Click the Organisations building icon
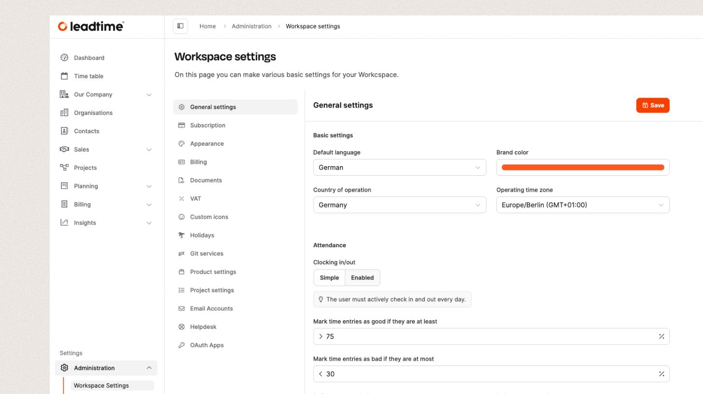703x394 pixels. (64, 113)
